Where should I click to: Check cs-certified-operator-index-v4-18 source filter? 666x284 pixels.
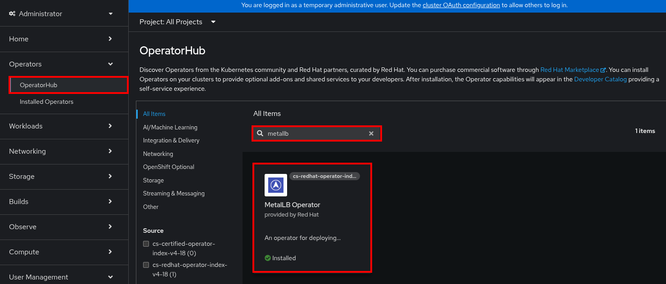point(146,244)
